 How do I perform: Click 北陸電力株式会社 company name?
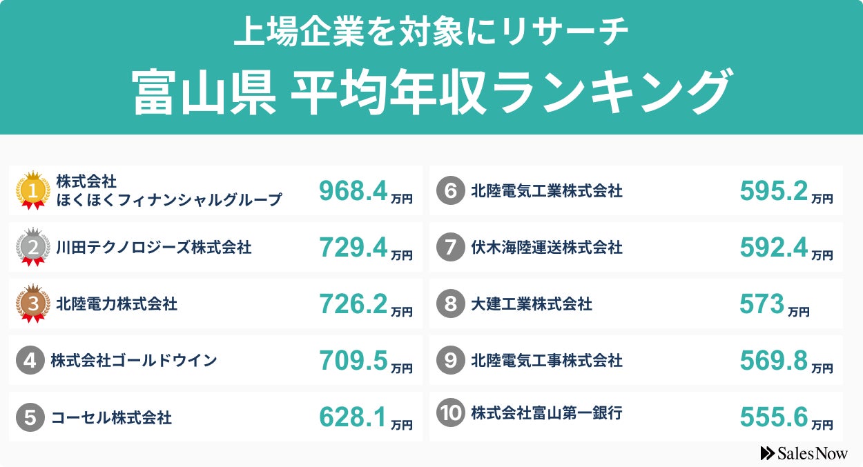(x=117, y=304)
